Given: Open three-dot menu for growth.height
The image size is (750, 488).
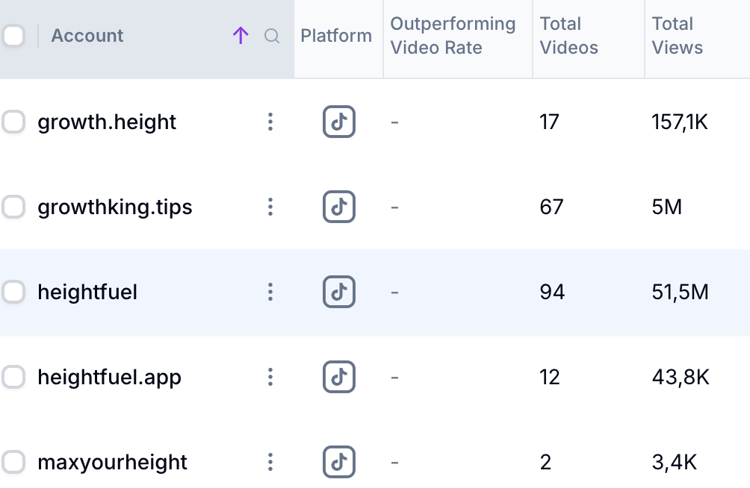Looking at the screenshot, I should pyautogui.click(x=270, y=122).
